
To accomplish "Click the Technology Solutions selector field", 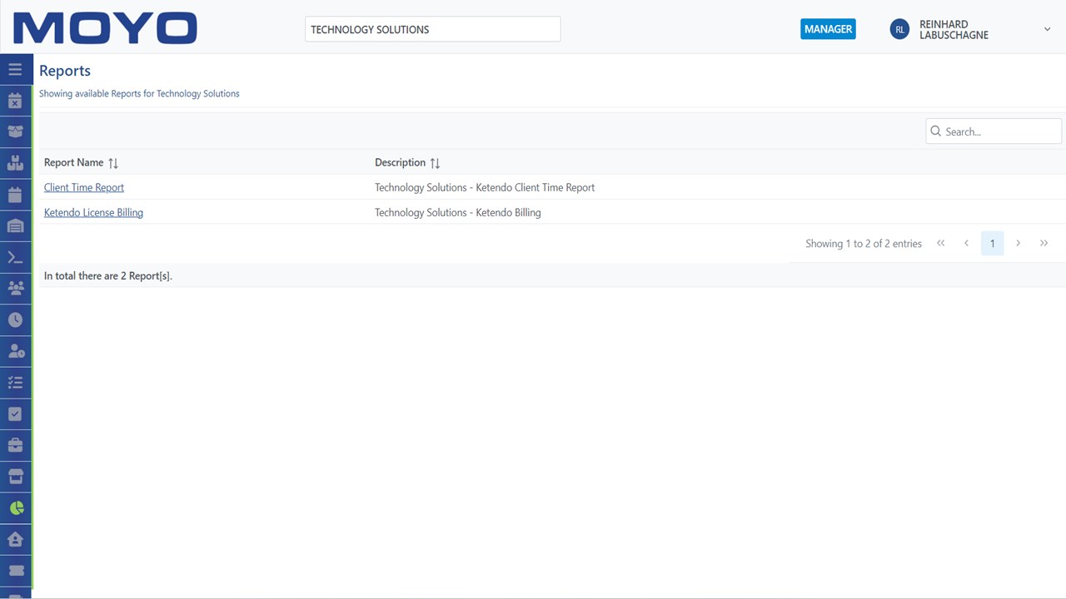I will pos(432,29).
